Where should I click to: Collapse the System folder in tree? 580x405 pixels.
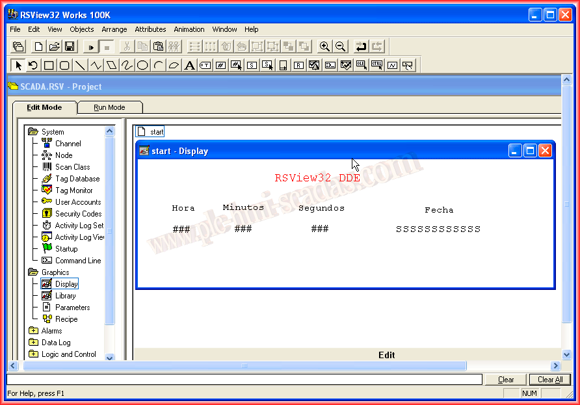point(33,132)
